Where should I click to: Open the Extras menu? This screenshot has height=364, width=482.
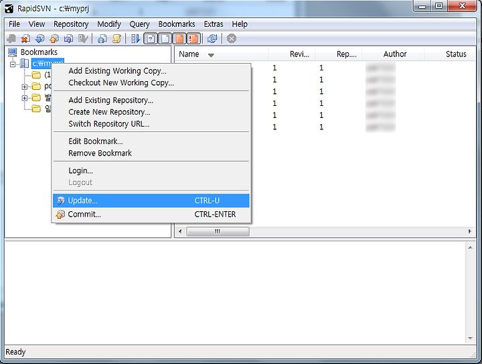point(214,24)
